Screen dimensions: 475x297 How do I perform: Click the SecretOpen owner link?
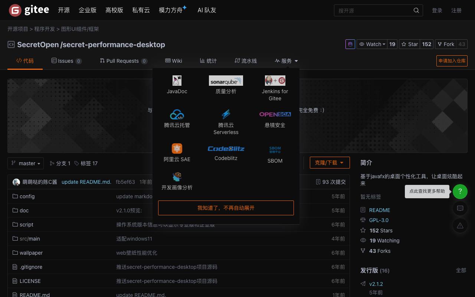[38, 45]
